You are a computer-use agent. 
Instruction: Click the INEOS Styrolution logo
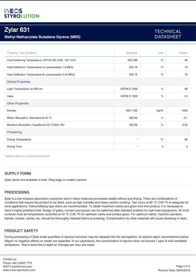click(x=22, y=13)
